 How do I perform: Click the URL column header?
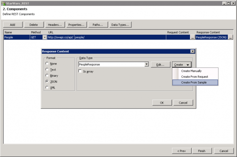tap(51, 32)
